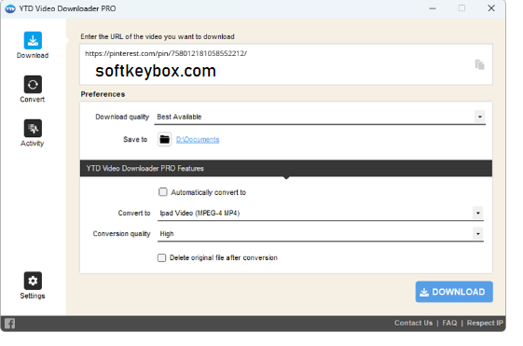This screenshot has width=523, height=346.
Task: Click the Preferences heading text
Action: coord(103,94)
